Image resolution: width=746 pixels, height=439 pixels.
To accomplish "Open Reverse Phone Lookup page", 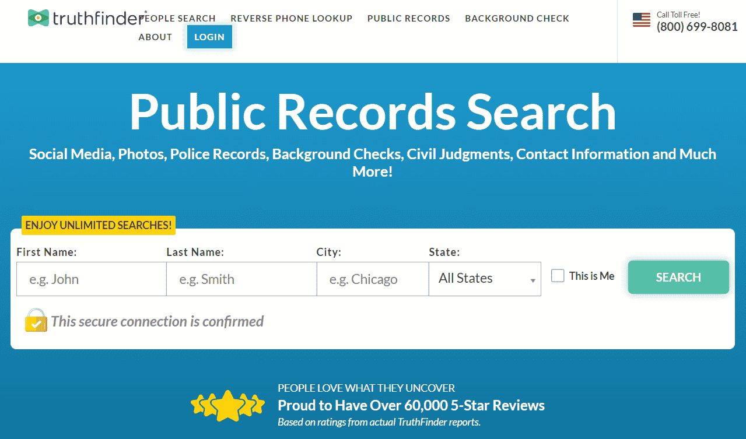I will coord(292,19).
